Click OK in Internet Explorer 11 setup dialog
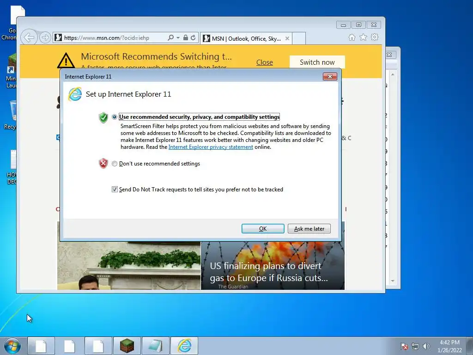This screenshot has width=473, height=355. pyautogui.click(x=263, y=228)
